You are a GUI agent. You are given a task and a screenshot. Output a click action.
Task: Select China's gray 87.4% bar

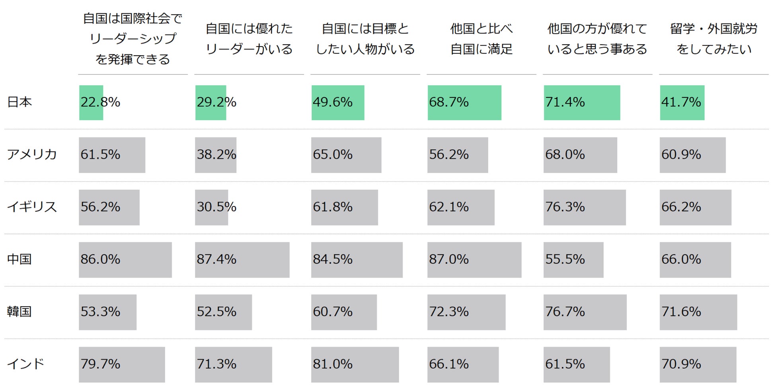click(x=242, y=260)
